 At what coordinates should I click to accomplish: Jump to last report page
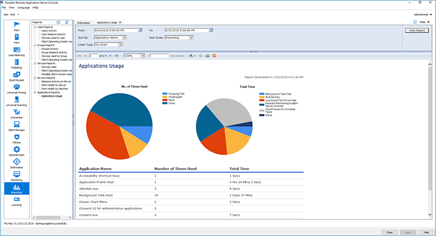pyautogui.click(x=116, y=56)
